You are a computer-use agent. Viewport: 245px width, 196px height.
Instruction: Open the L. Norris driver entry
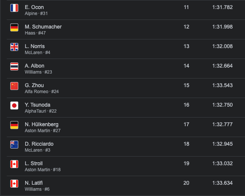click(x=35, y=46)
